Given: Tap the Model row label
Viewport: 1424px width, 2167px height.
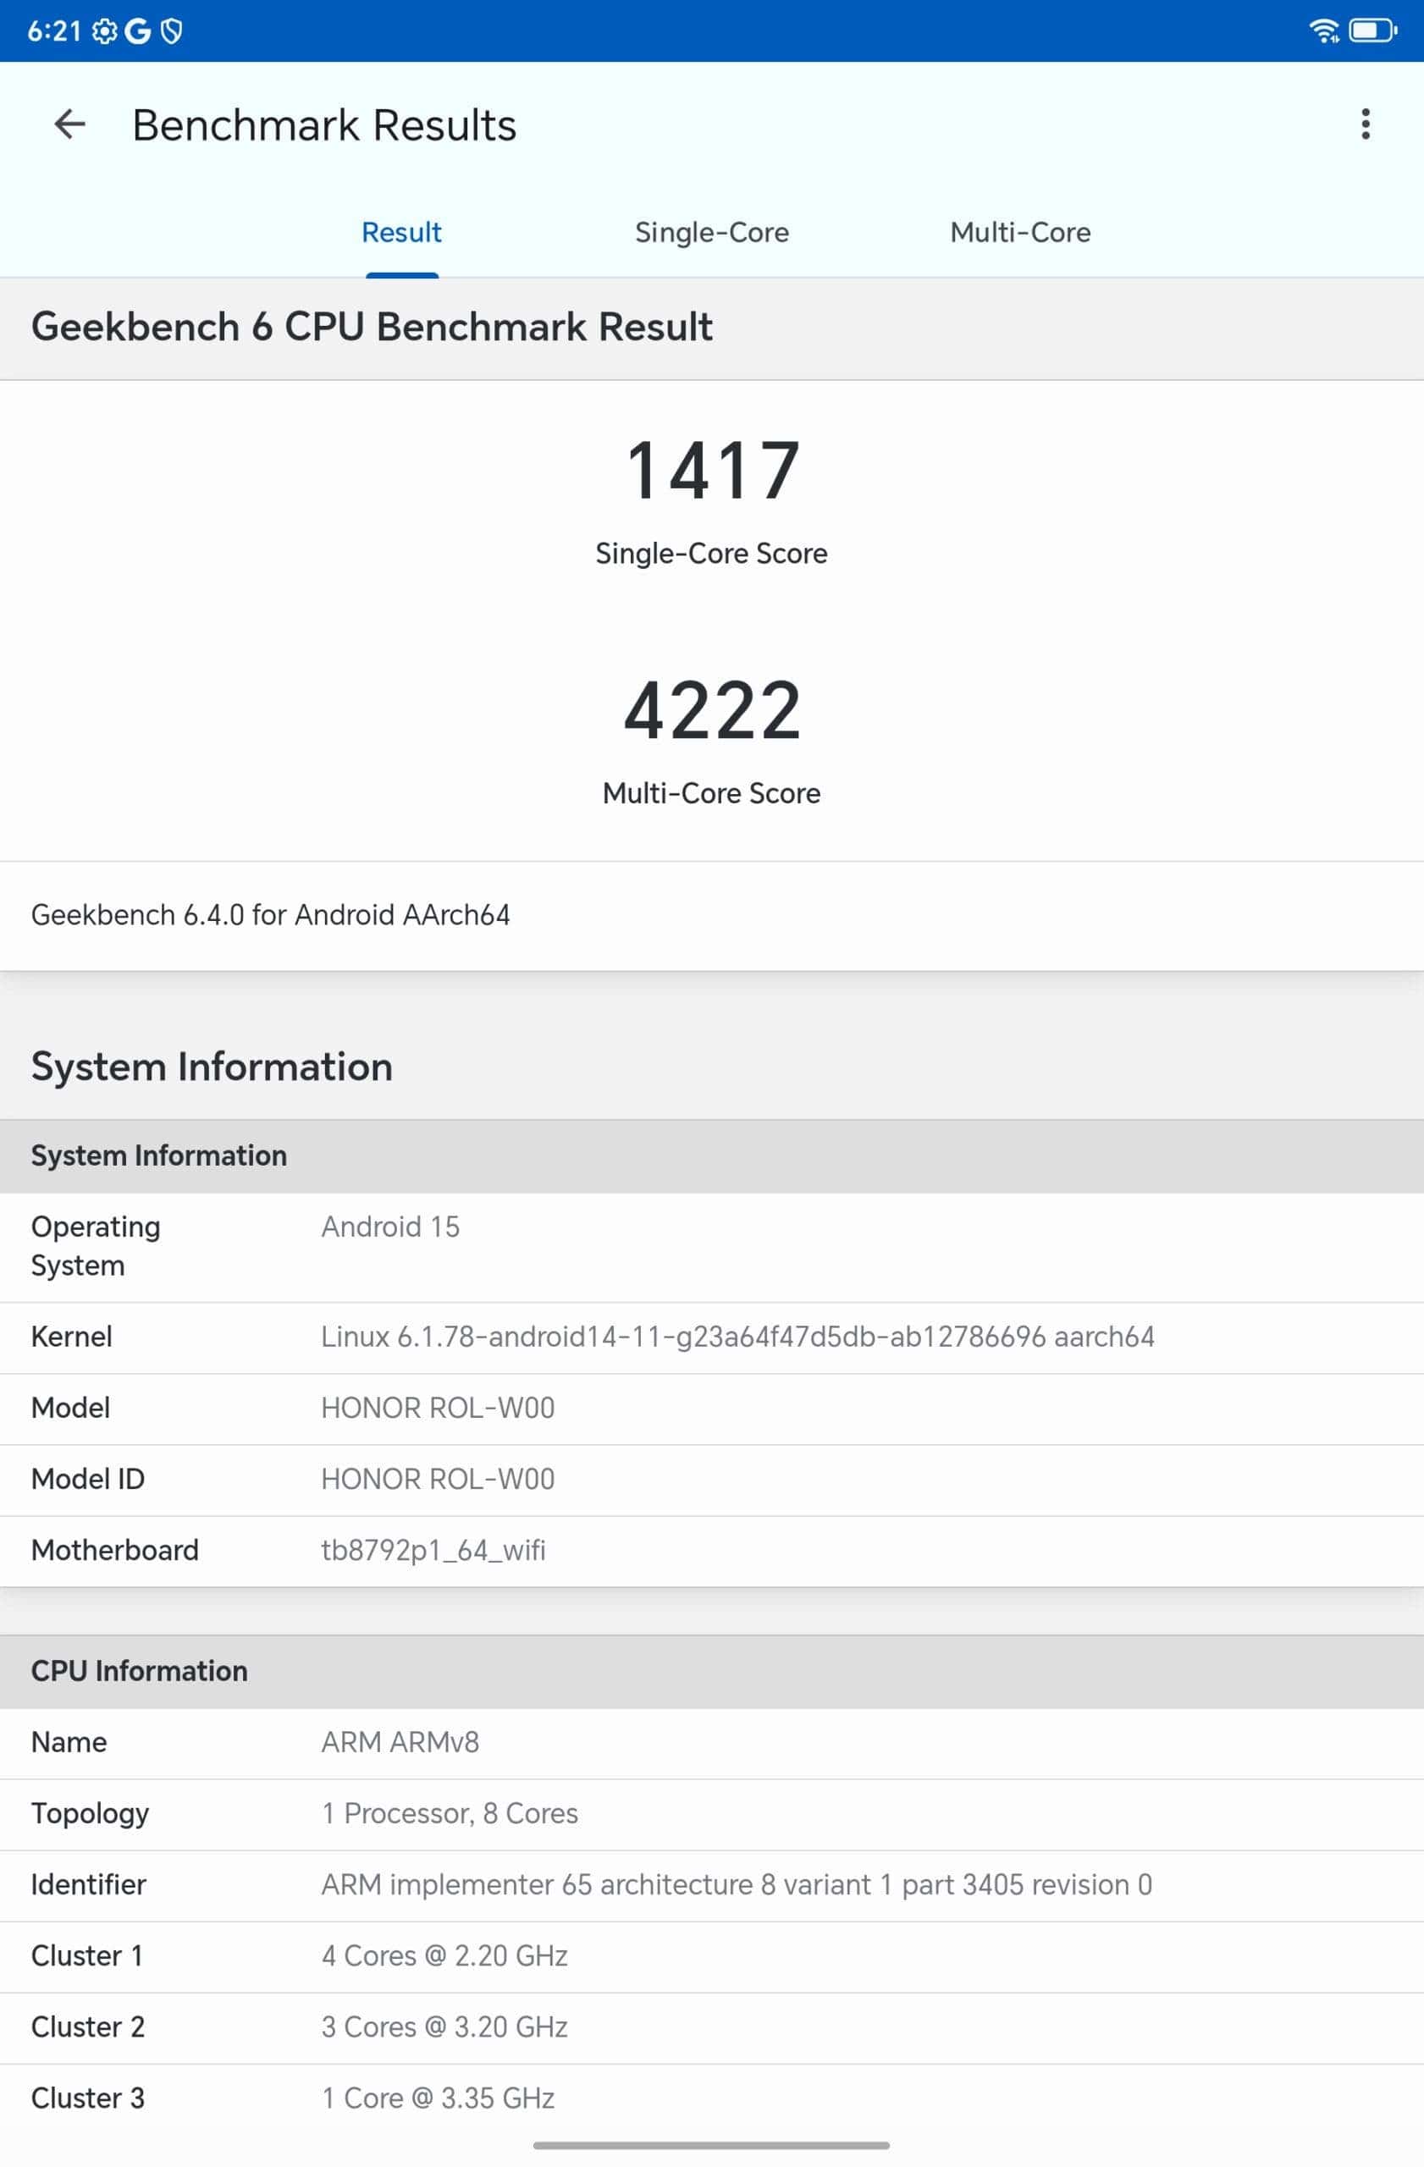Looking at the screenshot, I should (x=71, y=1409).
